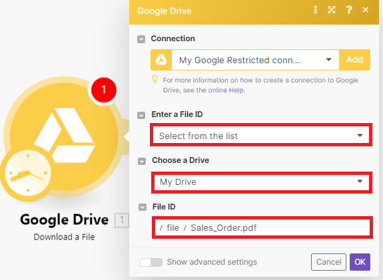Screen dimensions: 383x280
Task: Expand the Google Drive panel to fullscreen
Action: pyautogui.click(x=332, y=10)
